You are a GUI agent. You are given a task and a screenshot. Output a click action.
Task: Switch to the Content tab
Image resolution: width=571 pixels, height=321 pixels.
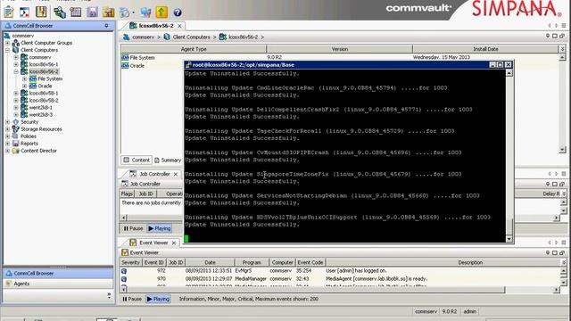point(137,160)
